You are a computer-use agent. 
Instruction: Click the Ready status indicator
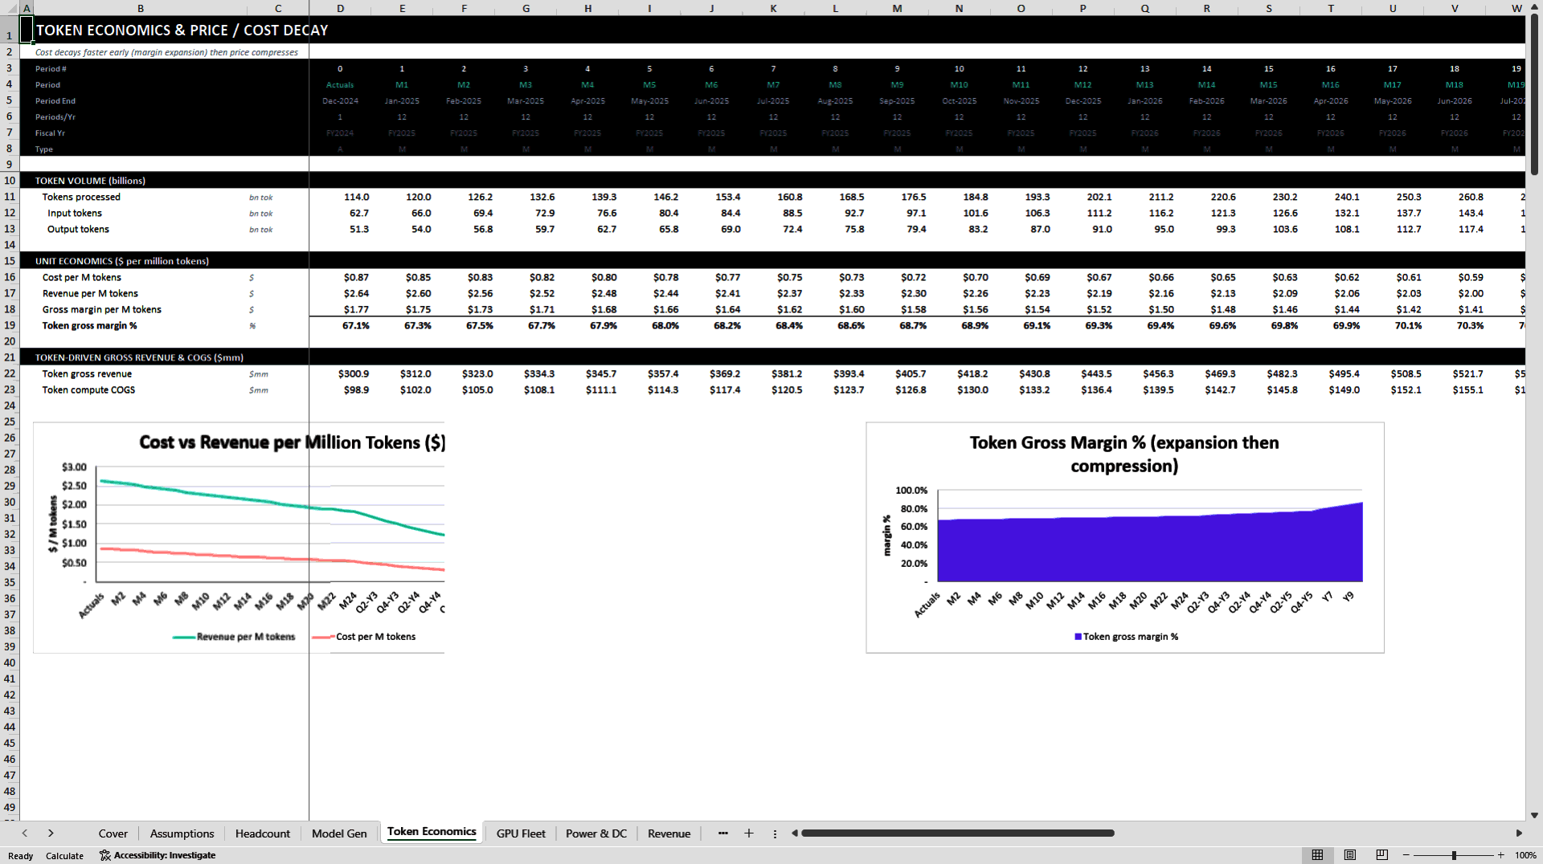[20, 856]
